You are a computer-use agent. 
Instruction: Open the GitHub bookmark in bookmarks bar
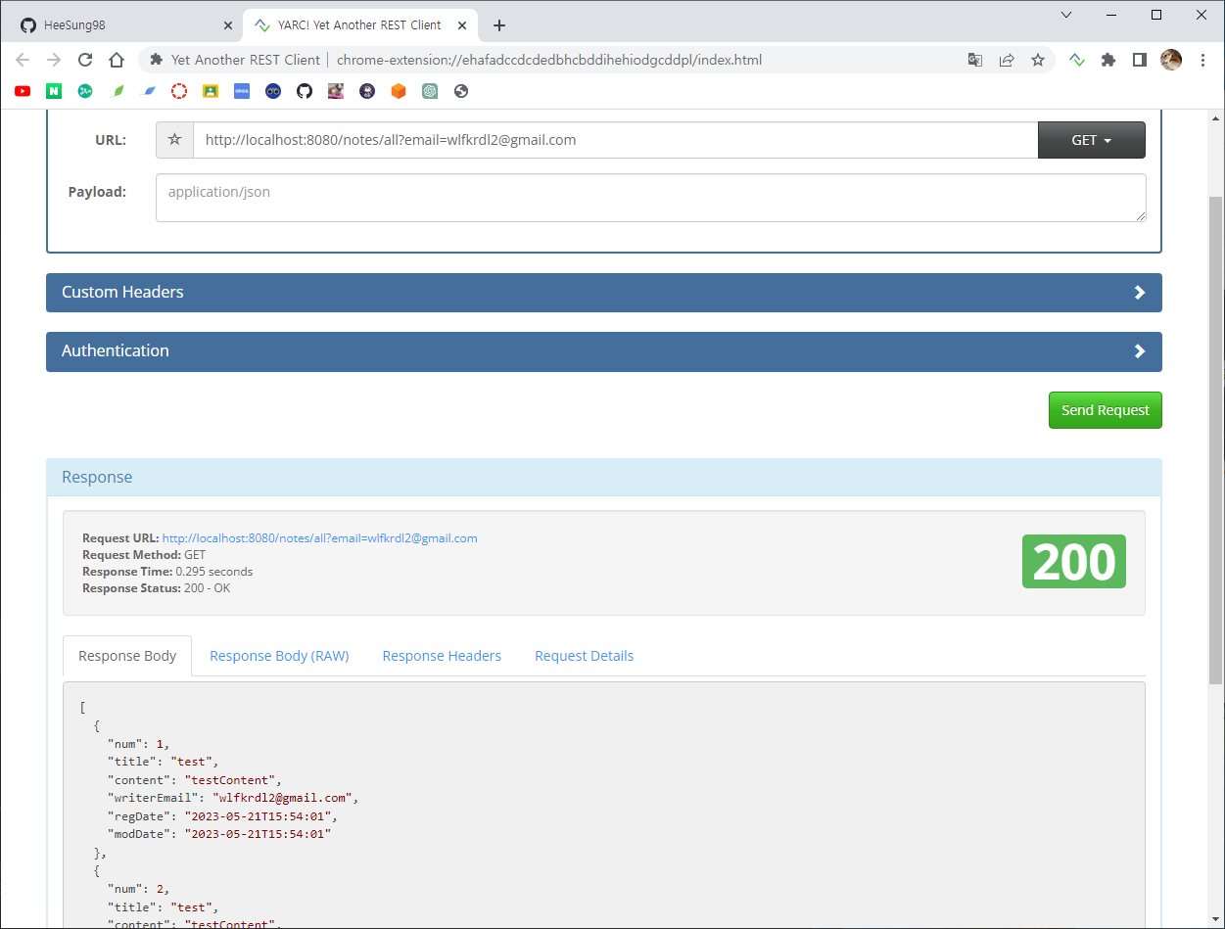tap(305, 91)
